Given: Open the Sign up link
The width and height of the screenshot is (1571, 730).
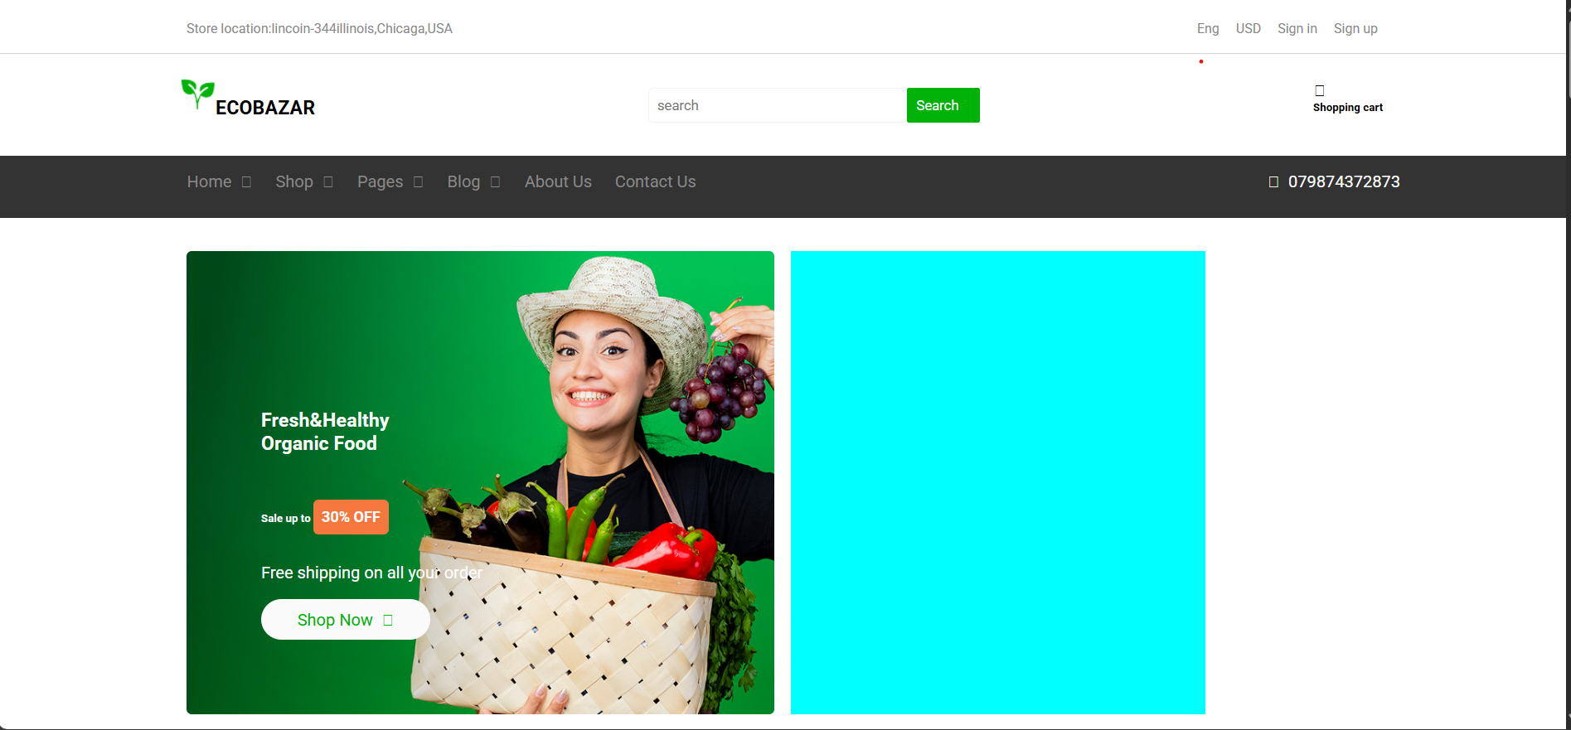Looking at the screenshot, I should 1355,28.
